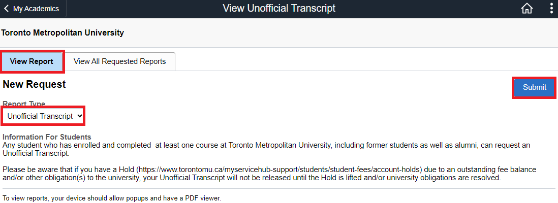Viewport: 558px width, 203px height.
Task: Click the Report Type field label
Action: (24, 104)
